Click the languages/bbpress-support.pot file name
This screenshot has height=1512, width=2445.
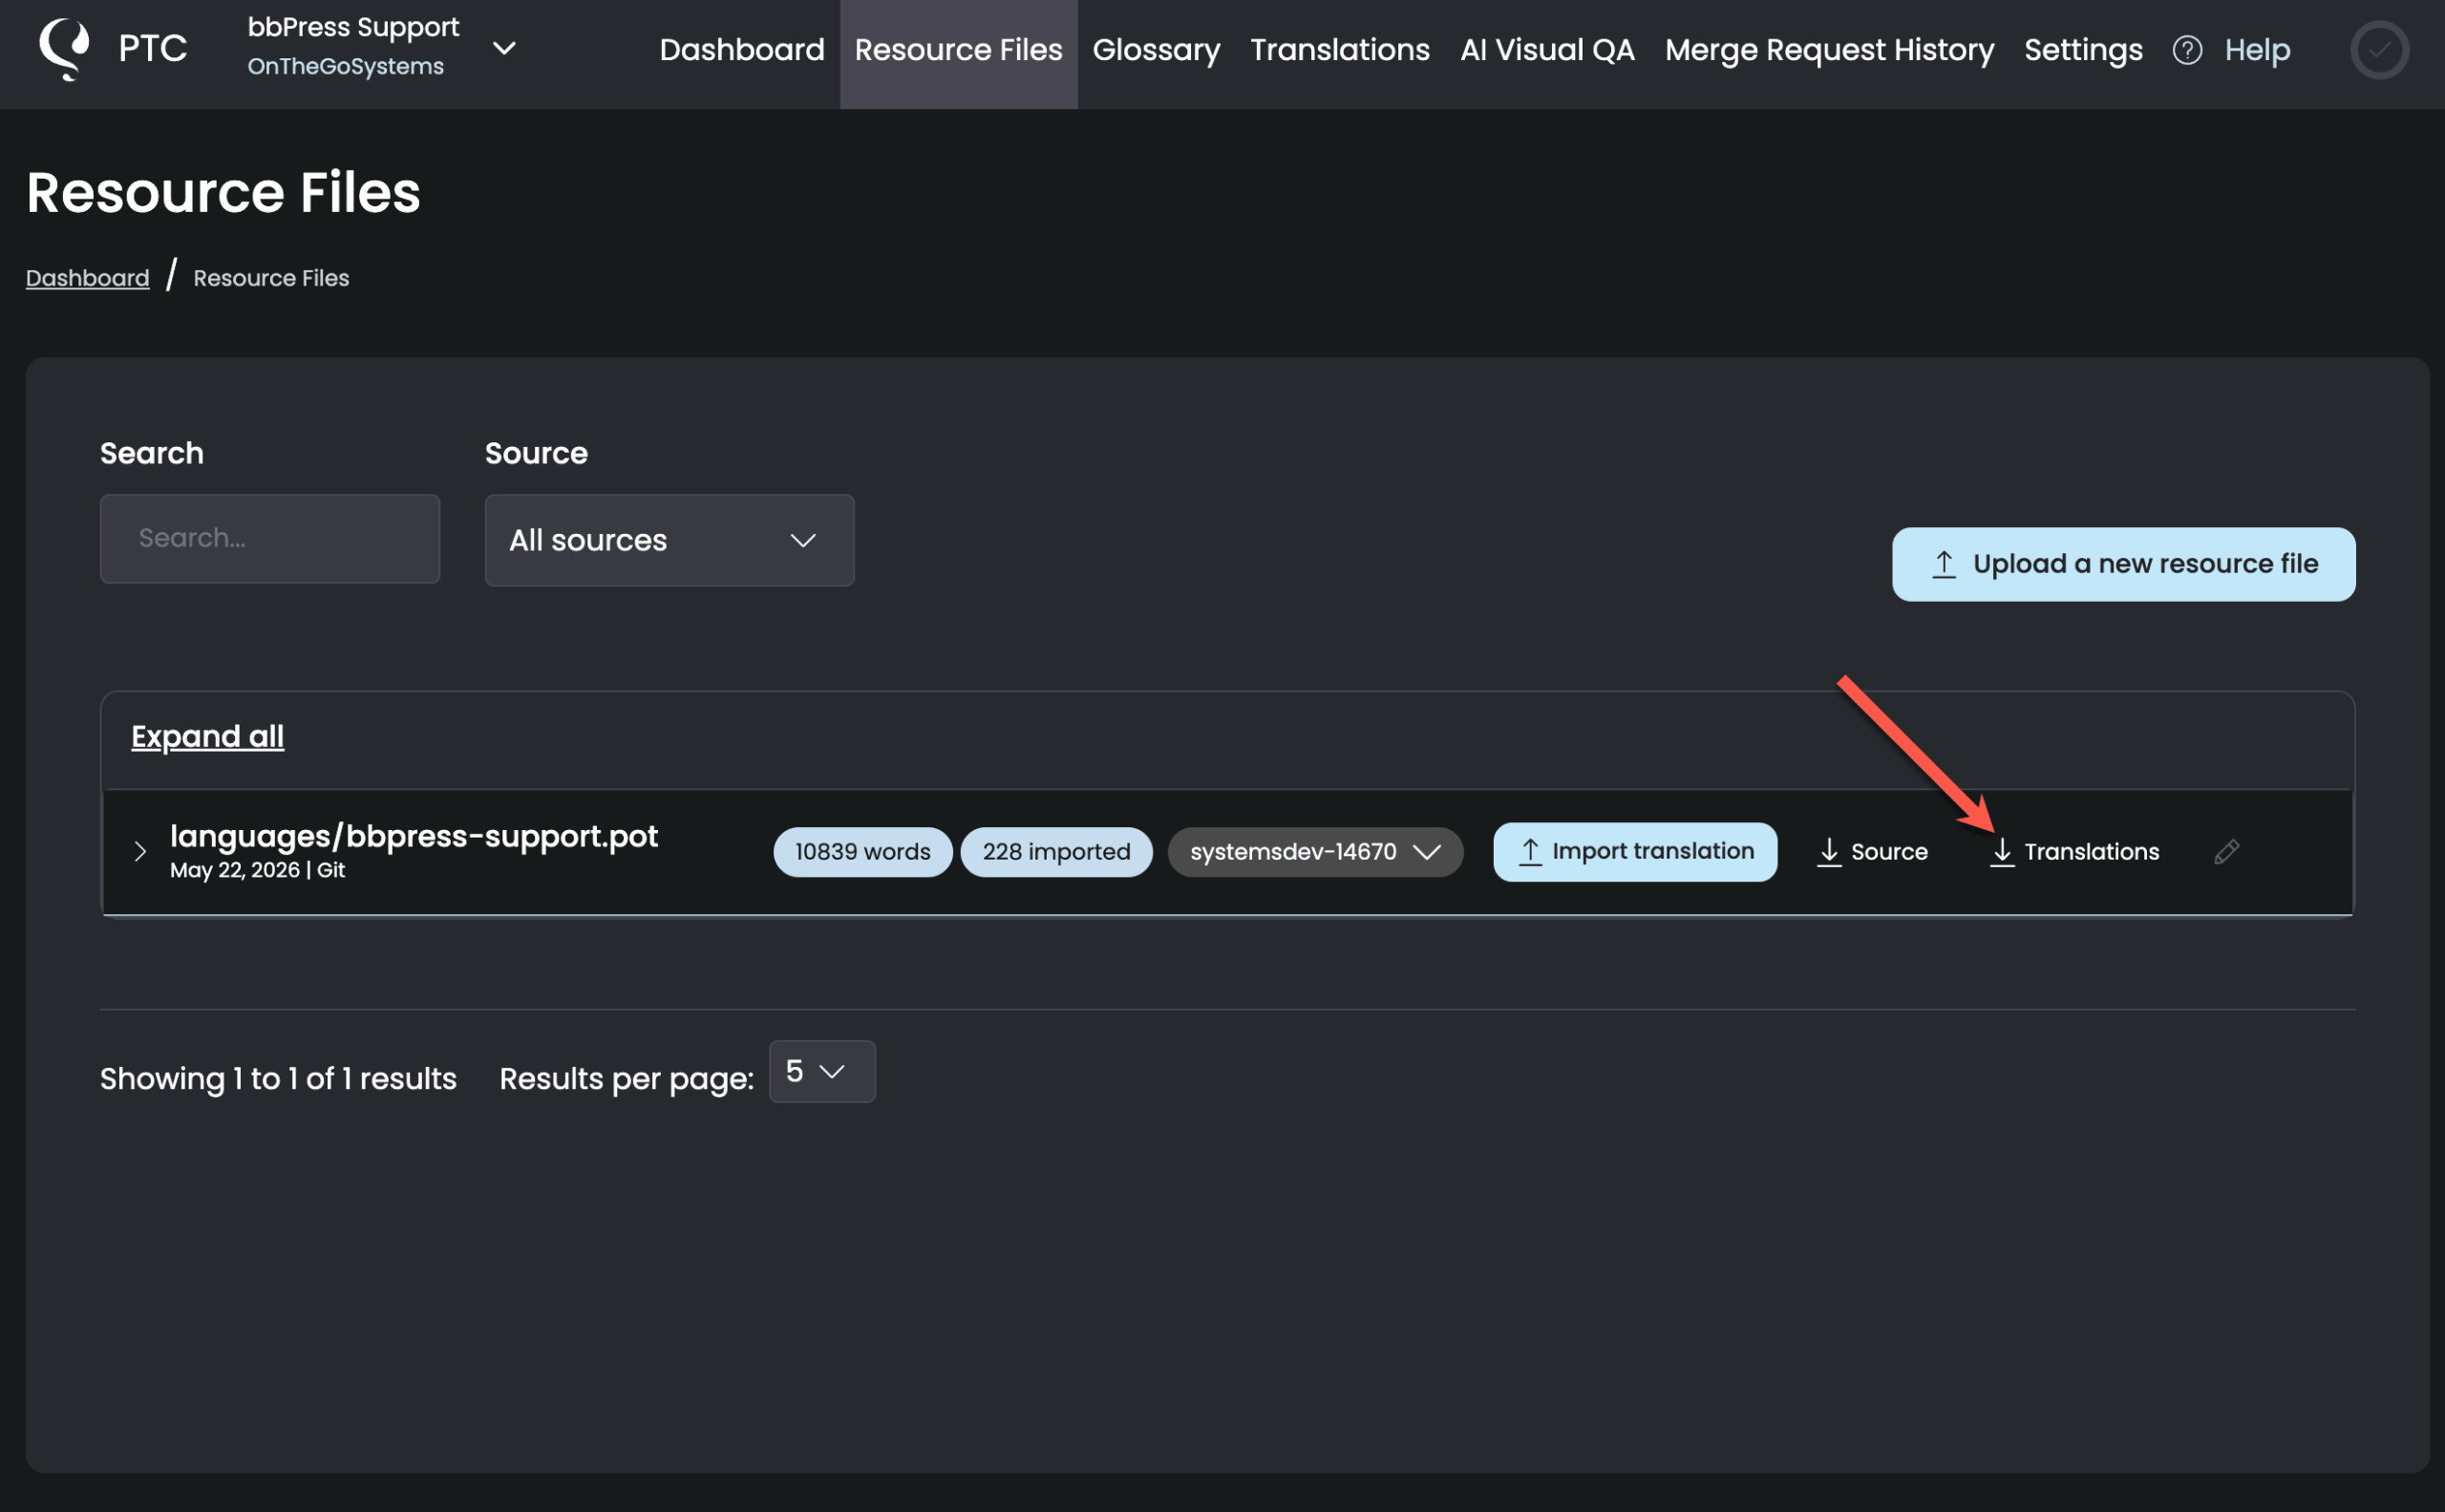click(x=414, y=836)
